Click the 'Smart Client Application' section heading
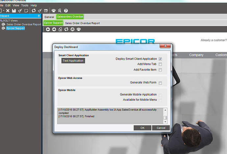The height and width of the screenshot is (154, 227). coord(74,55)
